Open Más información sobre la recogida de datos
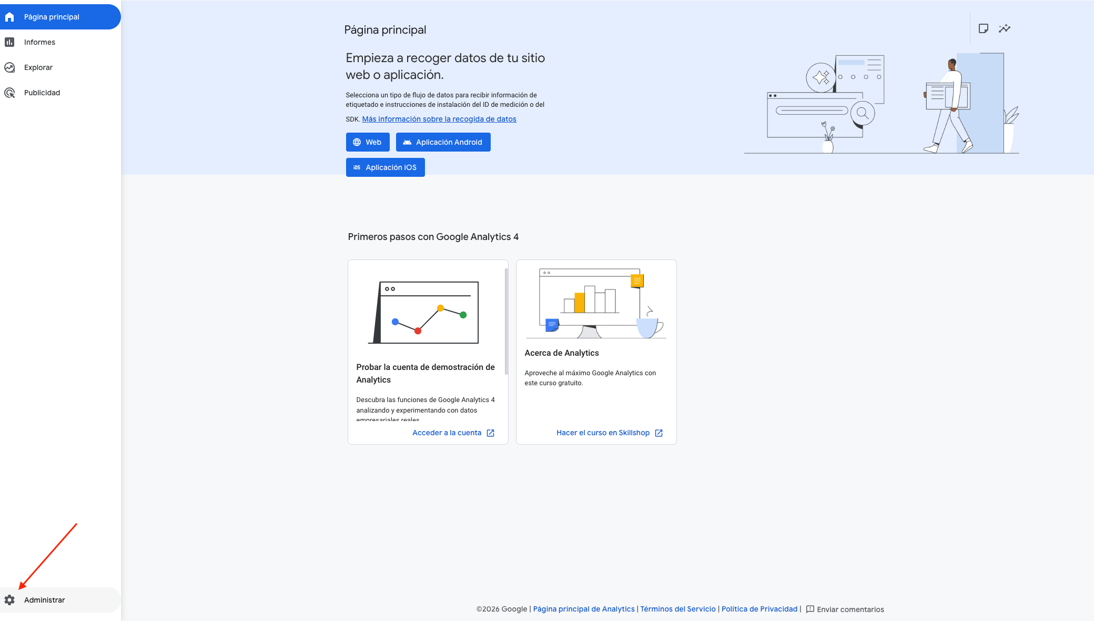This screenshot has height=621, width=1094. click(439, 119)
